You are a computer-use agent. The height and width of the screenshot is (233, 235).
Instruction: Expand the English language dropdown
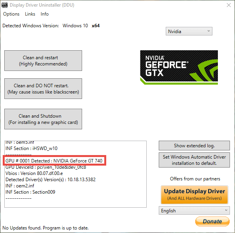click(194, 210)
